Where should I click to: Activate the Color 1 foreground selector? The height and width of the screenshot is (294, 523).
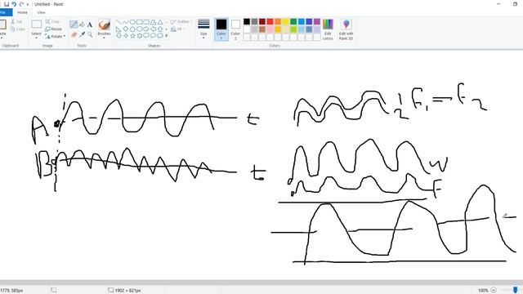click(221, 29)
